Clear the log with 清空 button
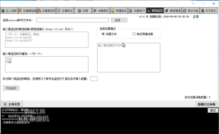219x134 pixels. click(213, 111)
